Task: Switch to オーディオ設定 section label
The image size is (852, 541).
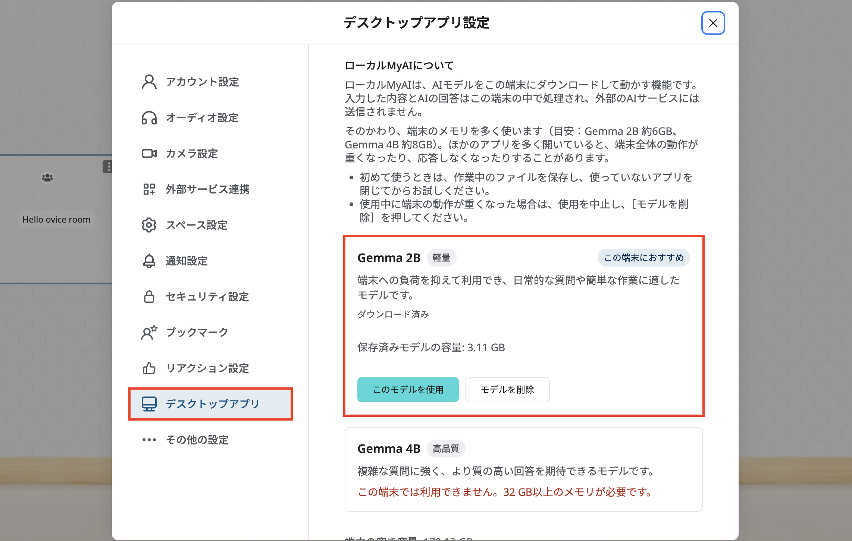Action: coord(202,117)
